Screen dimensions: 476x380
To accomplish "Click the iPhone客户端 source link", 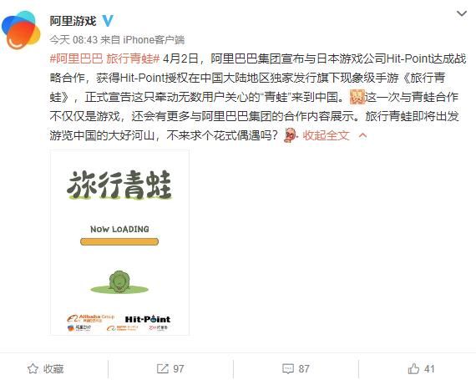I will [x=154, y=40].
